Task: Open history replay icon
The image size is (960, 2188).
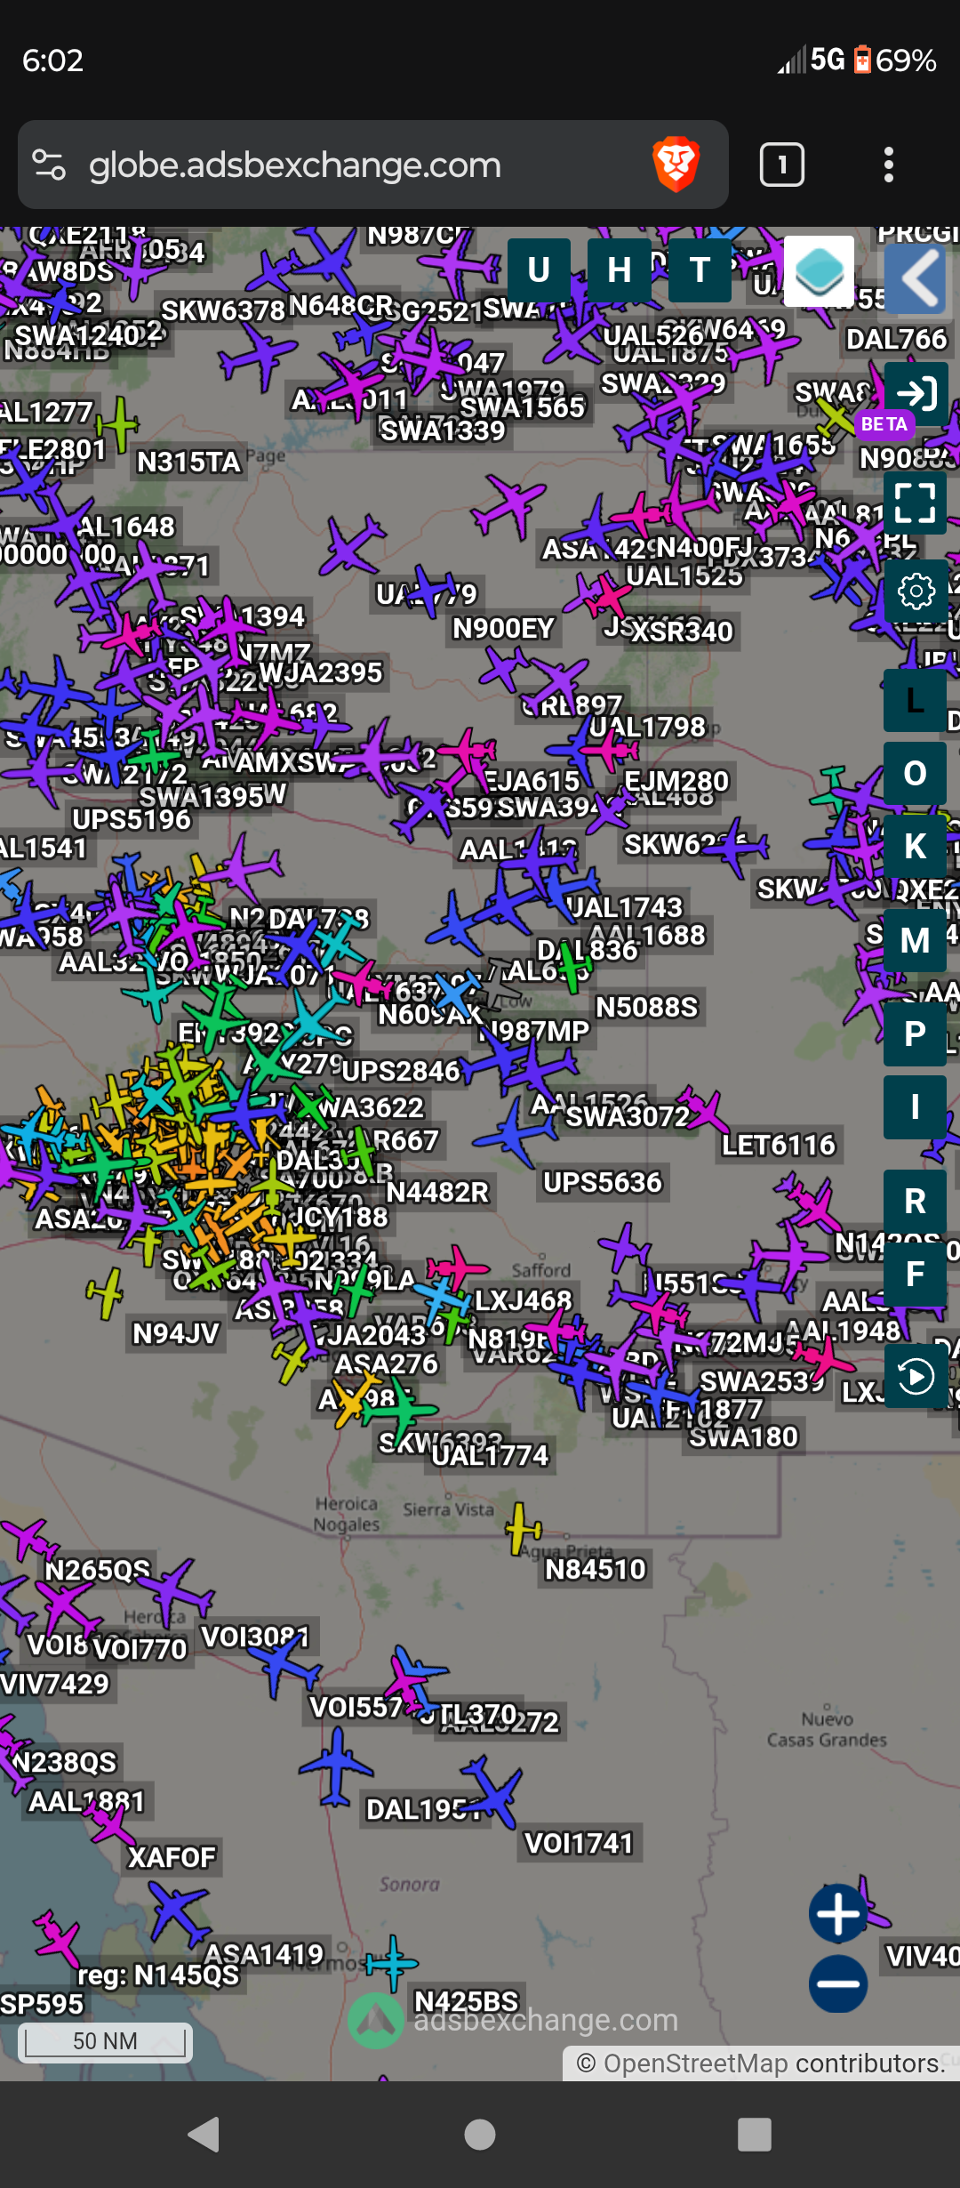Action: point(916,1377)
